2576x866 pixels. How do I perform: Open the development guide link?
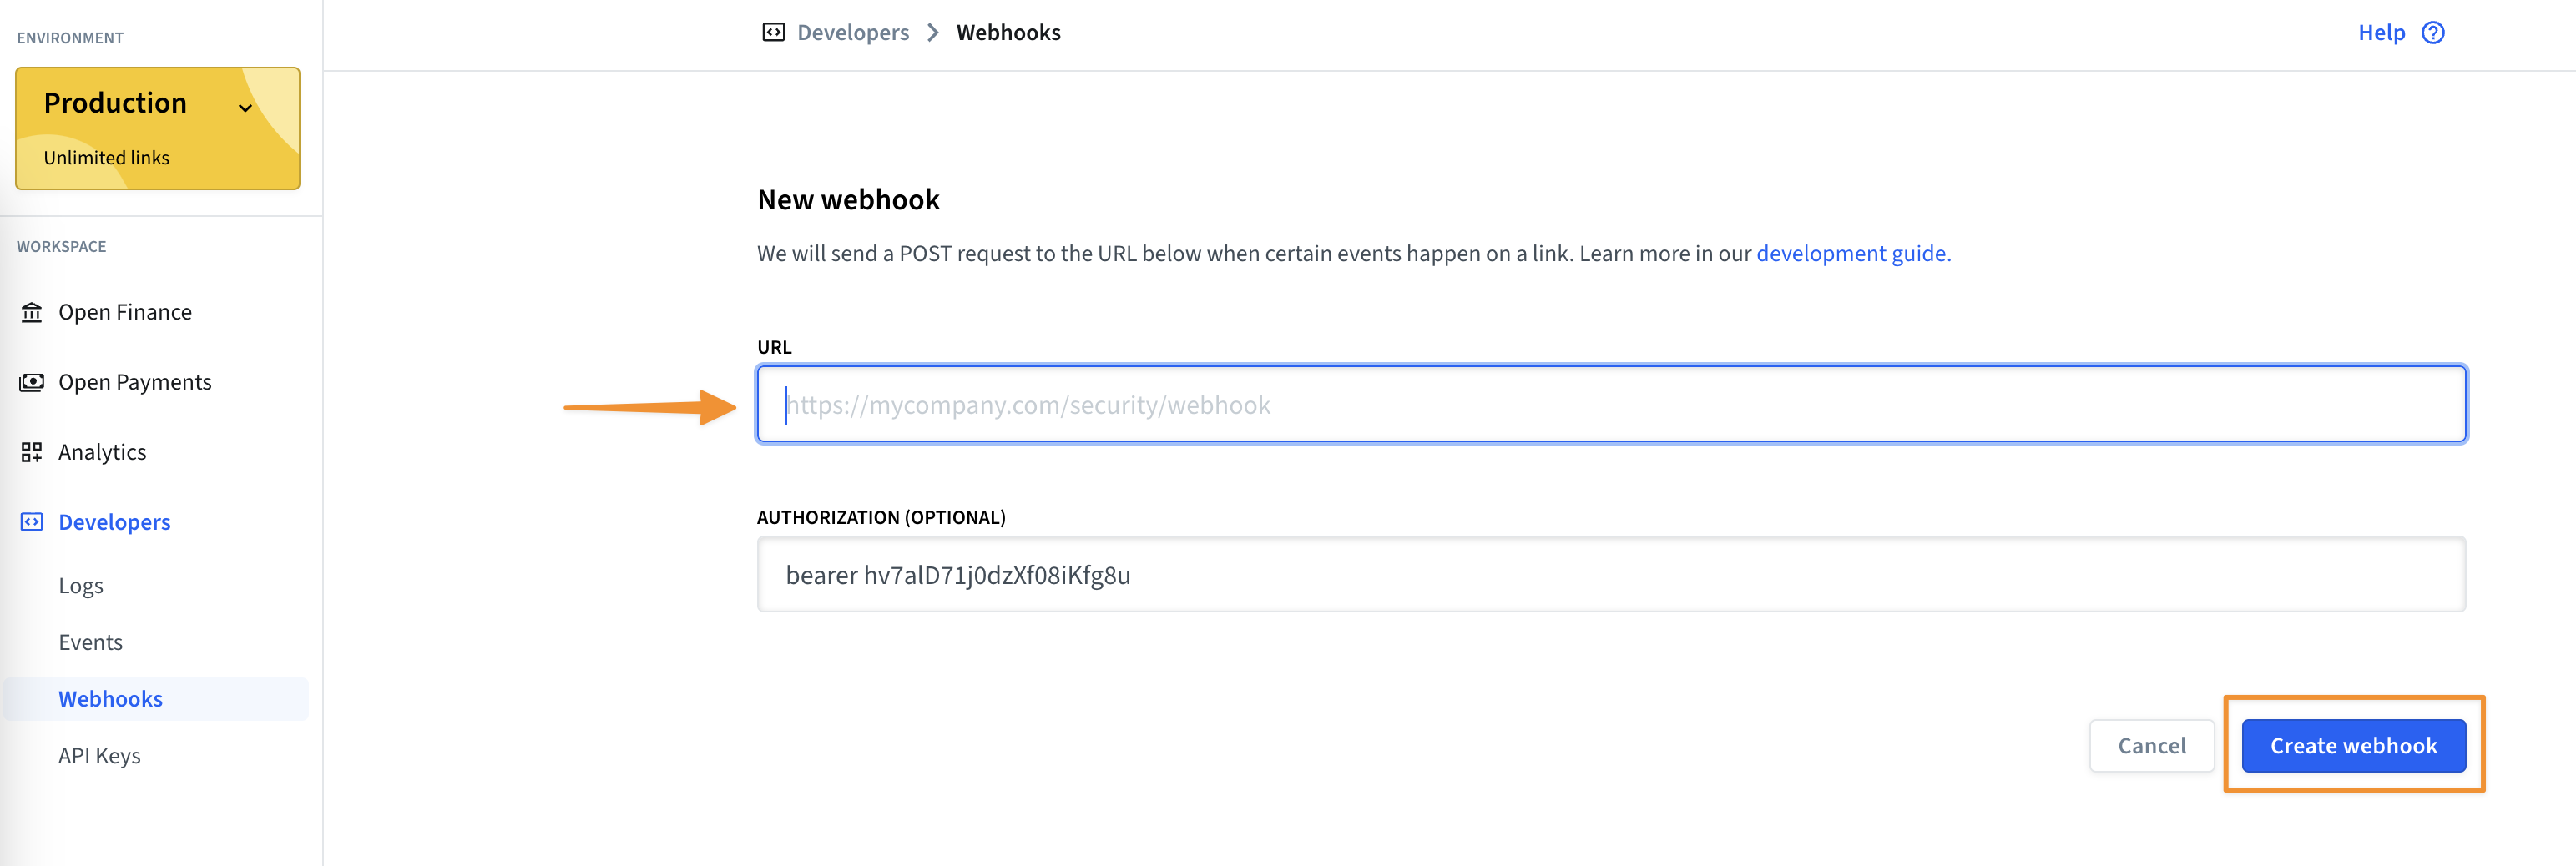(1853, 254)
